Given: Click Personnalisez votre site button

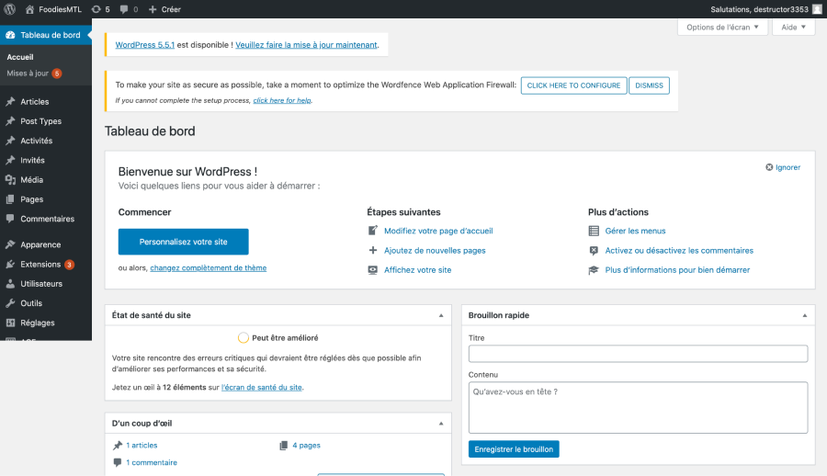Looking at the screenshot, I should point(183,242).
